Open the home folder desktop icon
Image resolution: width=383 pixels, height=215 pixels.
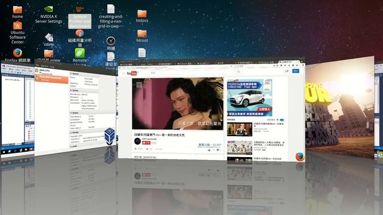[x=17, y=12]
